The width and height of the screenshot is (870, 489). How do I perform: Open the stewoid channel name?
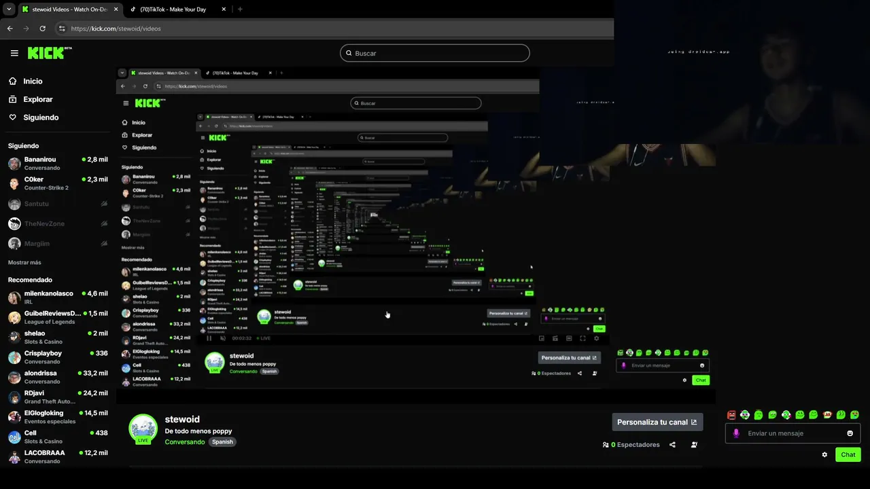[x=182, y=420]
